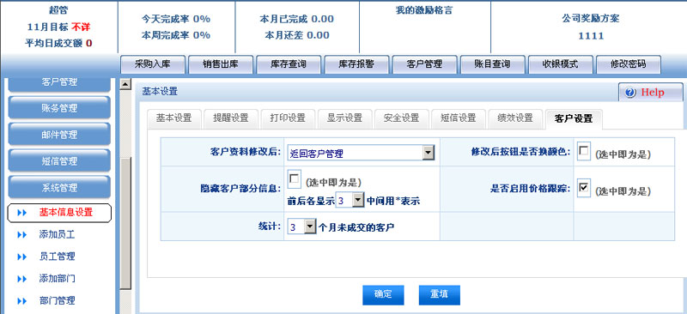Image resolution: width=687 pixels, height=314 pixels.
Task: Click arrow icon beside 员工管理
Action: (x=22, y=257)
